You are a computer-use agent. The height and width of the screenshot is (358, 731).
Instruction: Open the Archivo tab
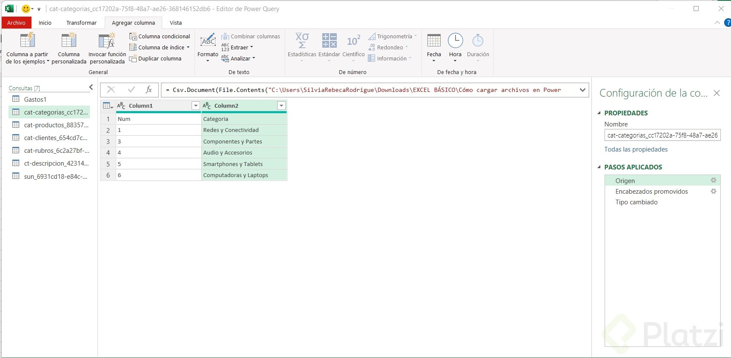[x=16, y=23]
